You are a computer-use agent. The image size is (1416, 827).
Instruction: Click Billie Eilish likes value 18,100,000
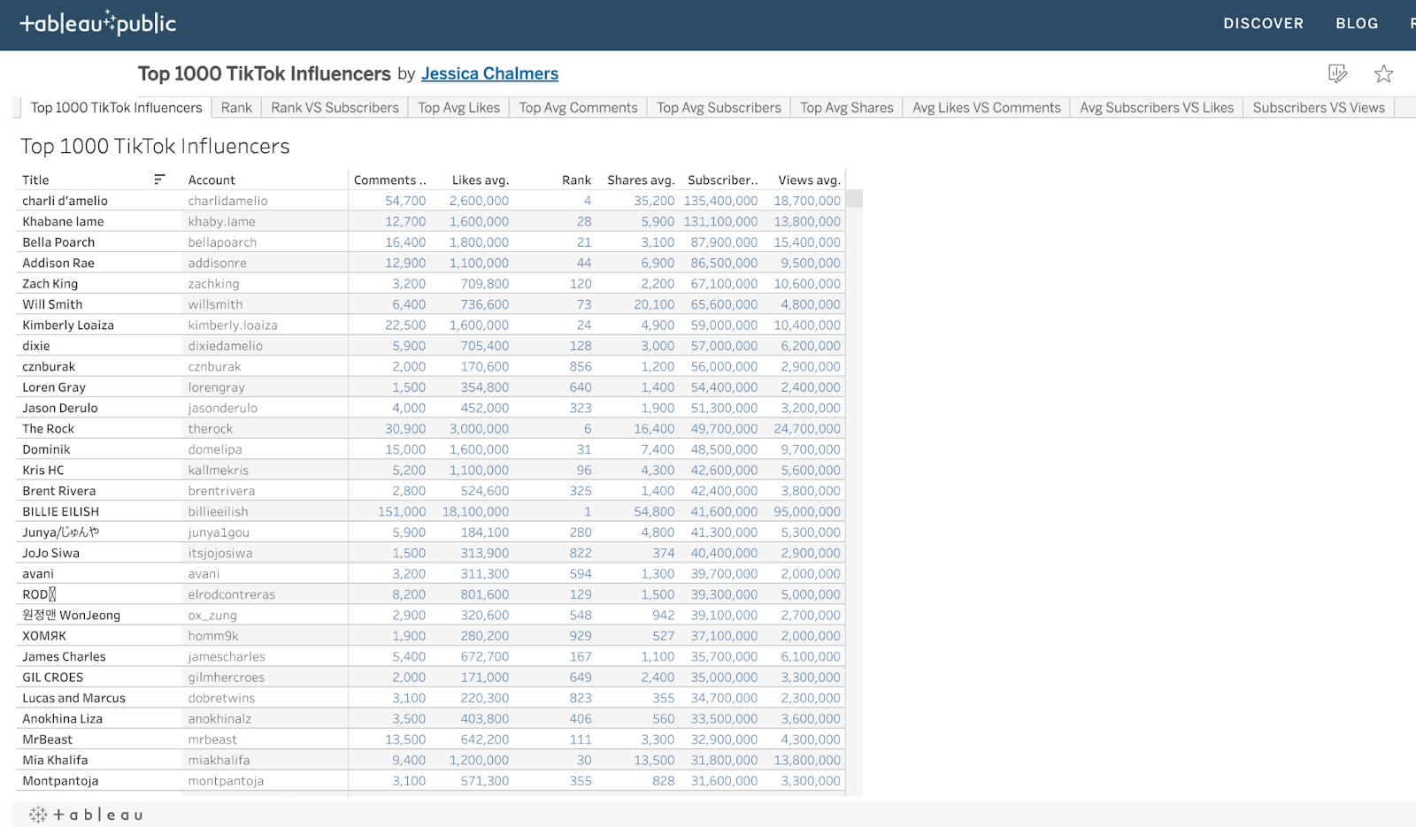tap(475, 511)
